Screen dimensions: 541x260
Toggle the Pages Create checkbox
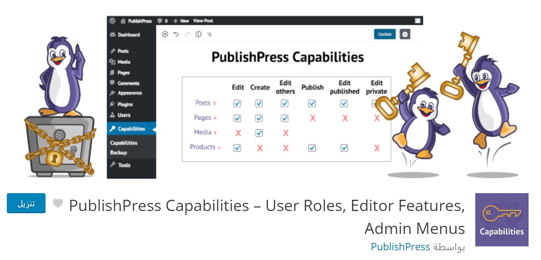click(259, 118)
